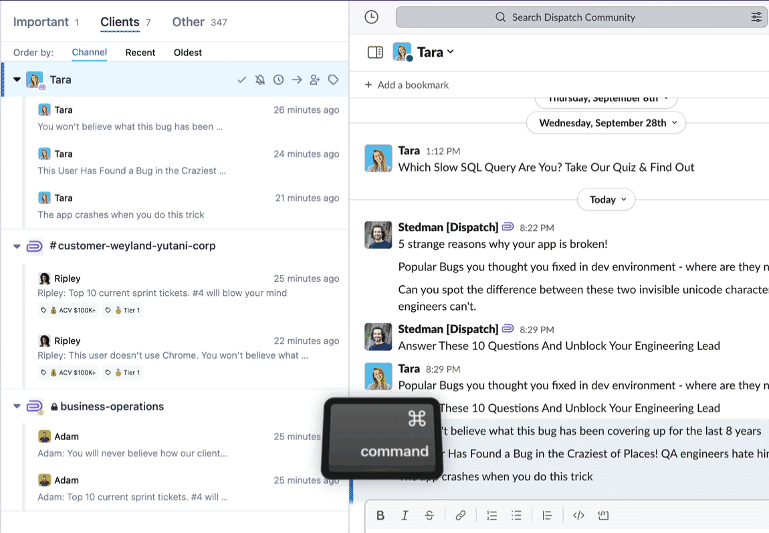Click Tara's name on the 8:29 PM message

409,369
